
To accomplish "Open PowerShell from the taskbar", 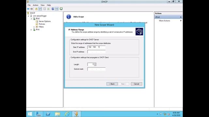I will [x=48, y=114].
